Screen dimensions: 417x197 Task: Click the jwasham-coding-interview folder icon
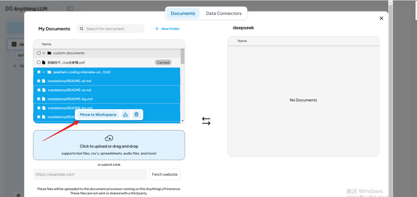pyautogui.click(x=49, y=72)
